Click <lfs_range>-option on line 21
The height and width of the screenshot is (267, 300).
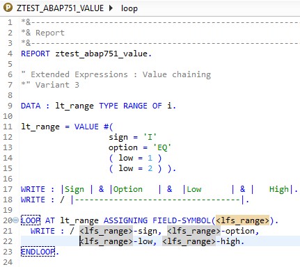(x=212, y=231)
